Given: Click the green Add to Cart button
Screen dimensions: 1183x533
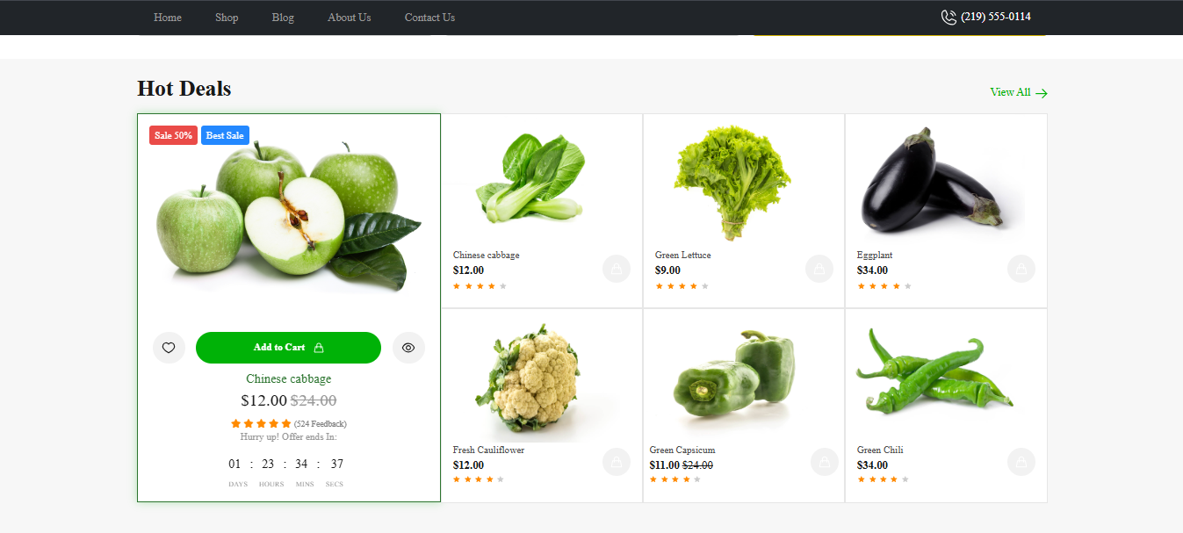Looking at the screenshot, I should (288, 348).
